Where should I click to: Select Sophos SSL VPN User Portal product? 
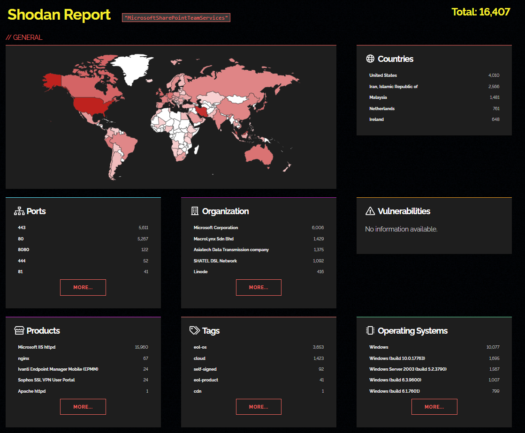pos(83,380)
